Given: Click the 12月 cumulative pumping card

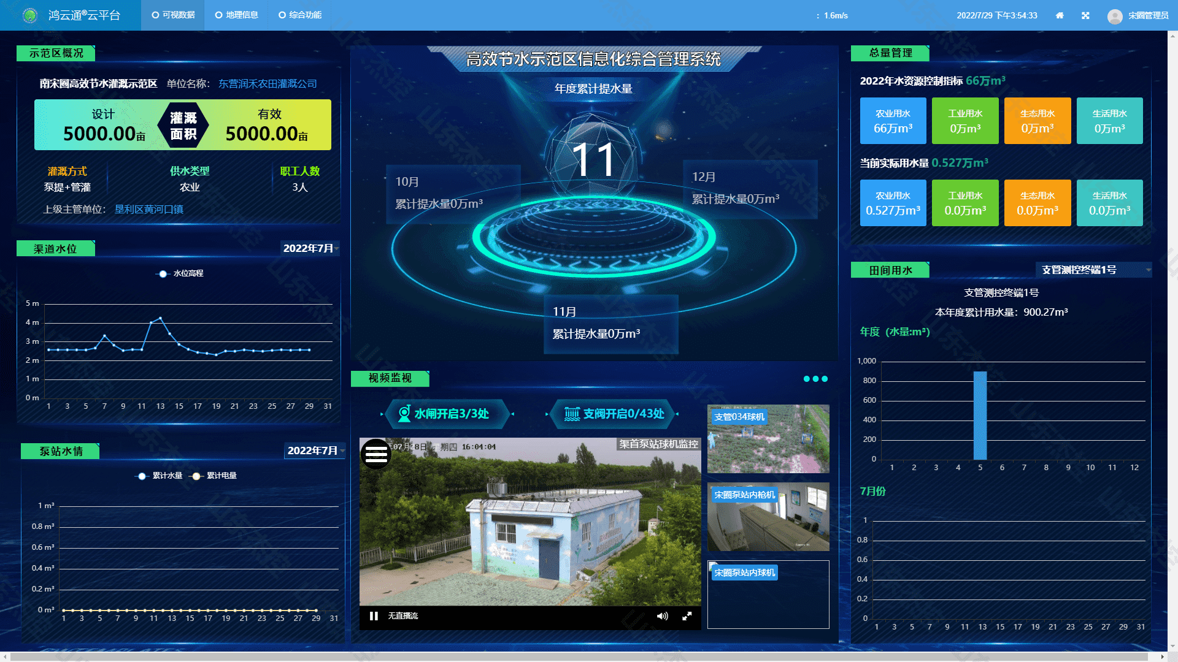Looking at the screenshot, I should [x=750, y=189].
